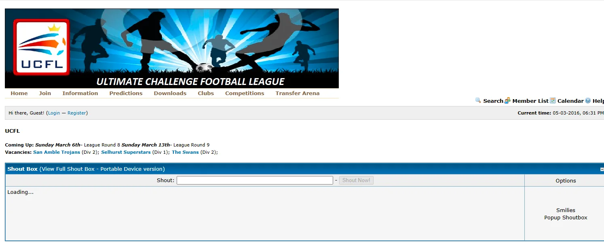This screenshot has width=604, height=242.
Task: Click the Help question mark icon
Action: tap(588, 100)
